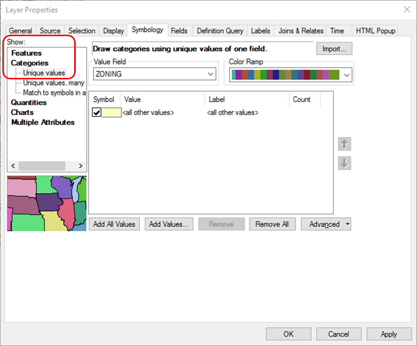Open the Value Field ZONING dropdown
The width and height of the screenshot is (417, 346).
tap(211, 74)
